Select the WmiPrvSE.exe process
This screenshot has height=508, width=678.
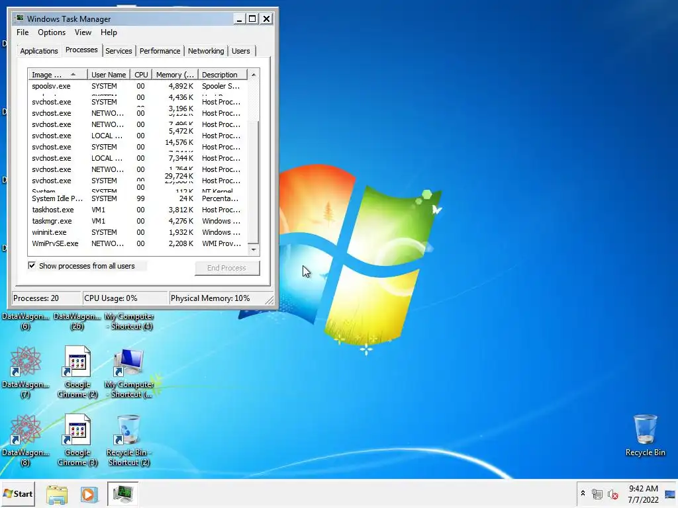point(138,243)
